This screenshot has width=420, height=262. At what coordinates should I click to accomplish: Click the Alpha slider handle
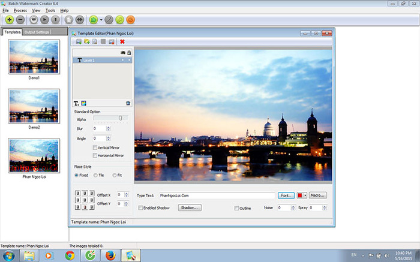click(121, 119)
